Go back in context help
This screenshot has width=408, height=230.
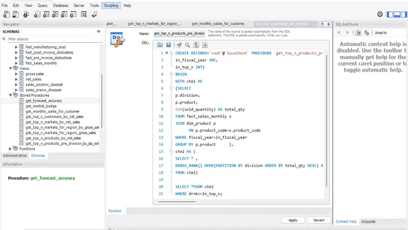(x=339, y=33)
